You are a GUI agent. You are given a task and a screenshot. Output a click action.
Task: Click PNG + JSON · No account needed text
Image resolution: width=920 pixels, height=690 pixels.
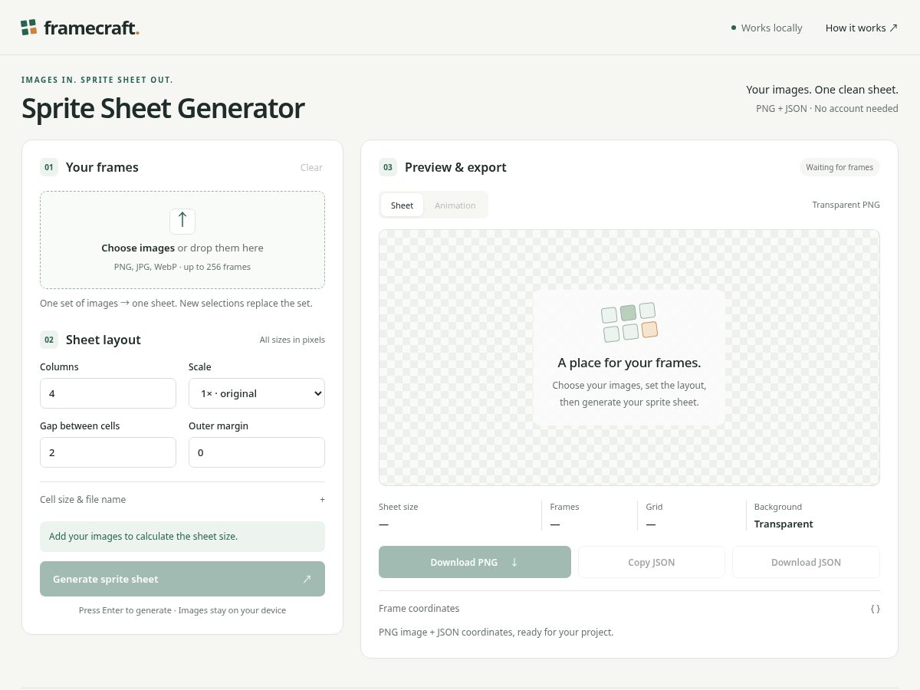[827, 109]
